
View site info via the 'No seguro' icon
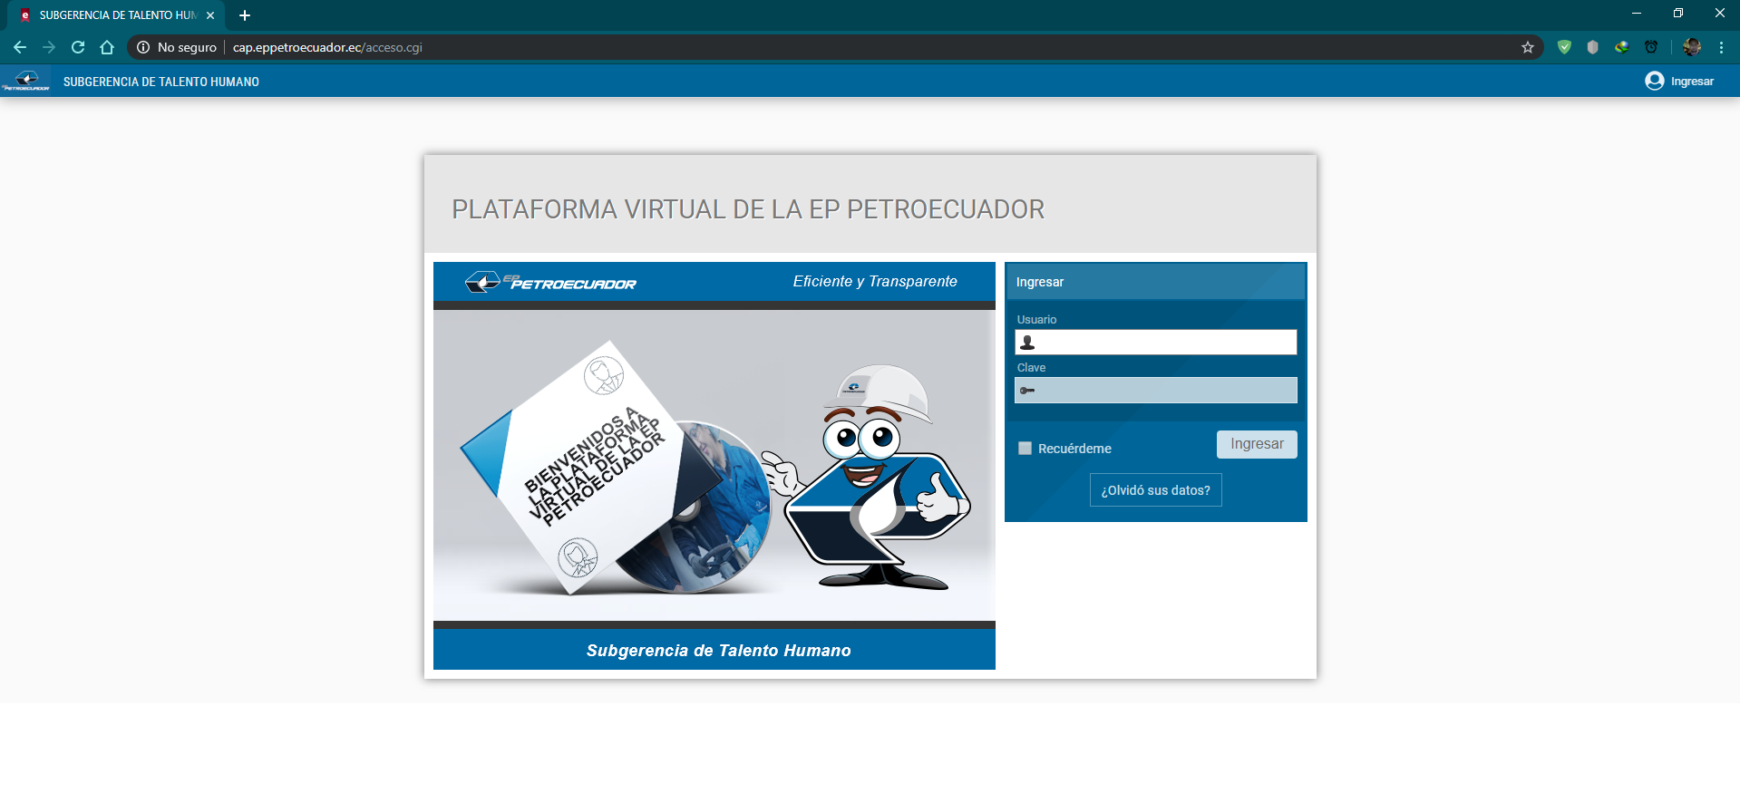tap(143, 47)
